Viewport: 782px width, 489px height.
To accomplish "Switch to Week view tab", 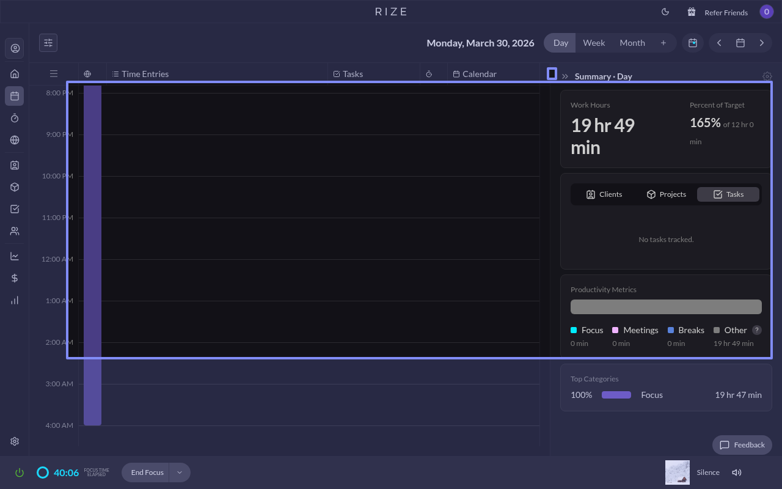I will (x=593, y=43).
